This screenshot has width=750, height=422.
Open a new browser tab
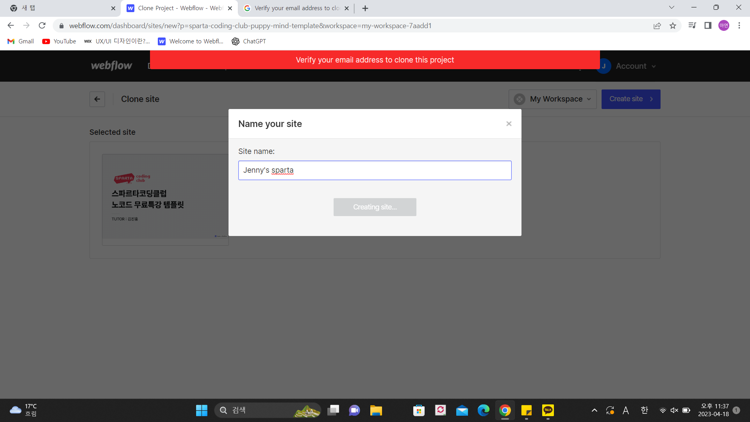[365, 8]
